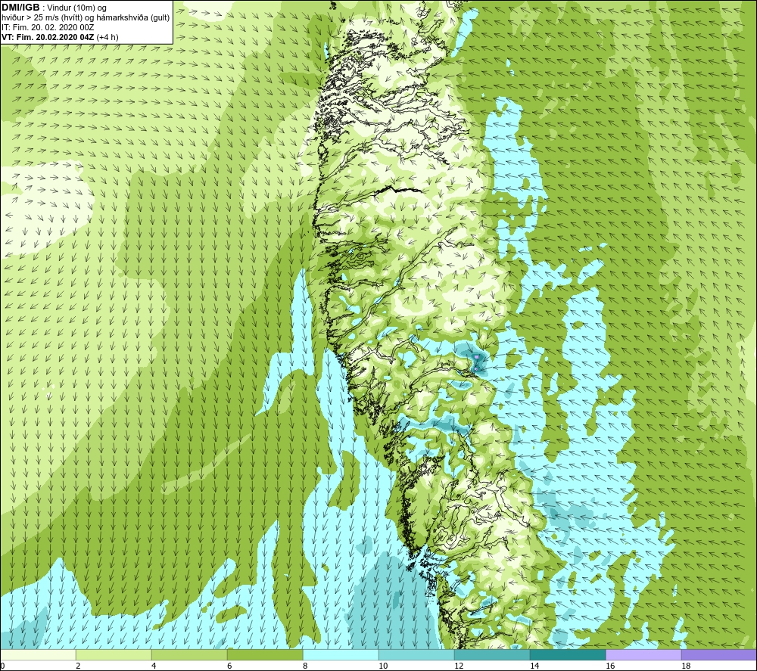The width and height of the screenshot is (757, 671).
Task: Click the 2-4 m/s light green legend swatch
Action: pos(114,654)
